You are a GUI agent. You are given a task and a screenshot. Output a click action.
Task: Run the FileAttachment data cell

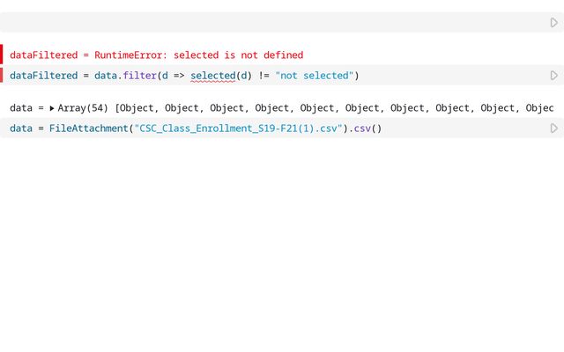pos(553,128)
